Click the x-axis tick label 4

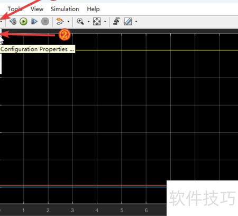click(x=97, y=210)
